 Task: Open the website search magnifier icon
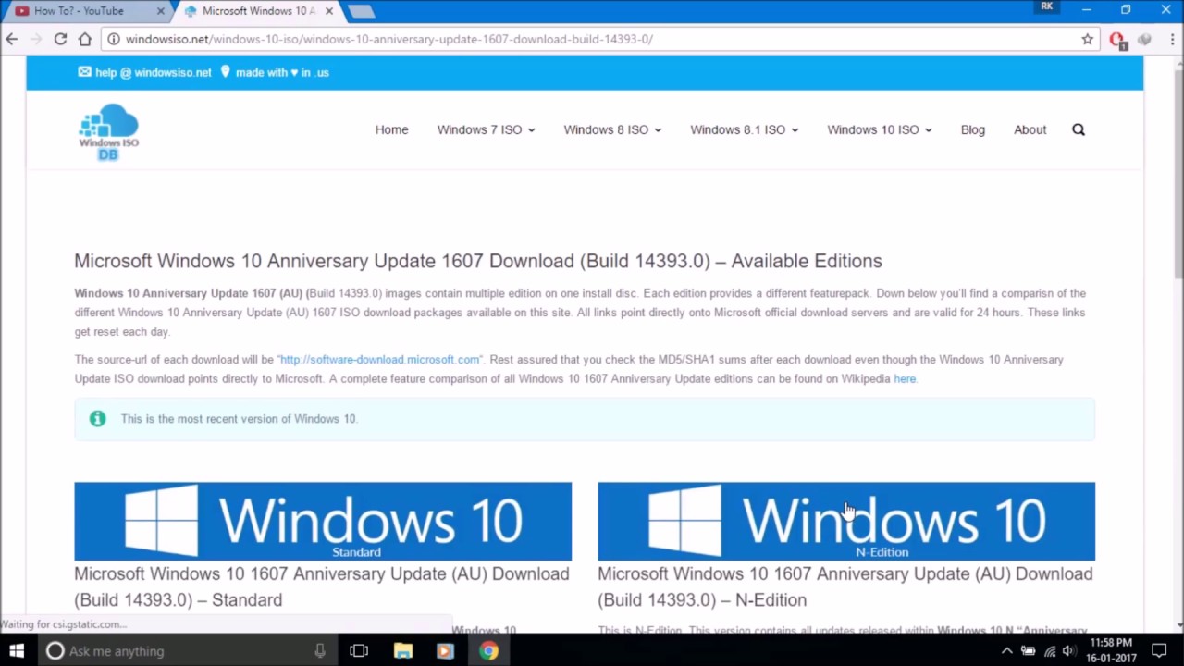pyautogui.click(x=1079, y=129)
